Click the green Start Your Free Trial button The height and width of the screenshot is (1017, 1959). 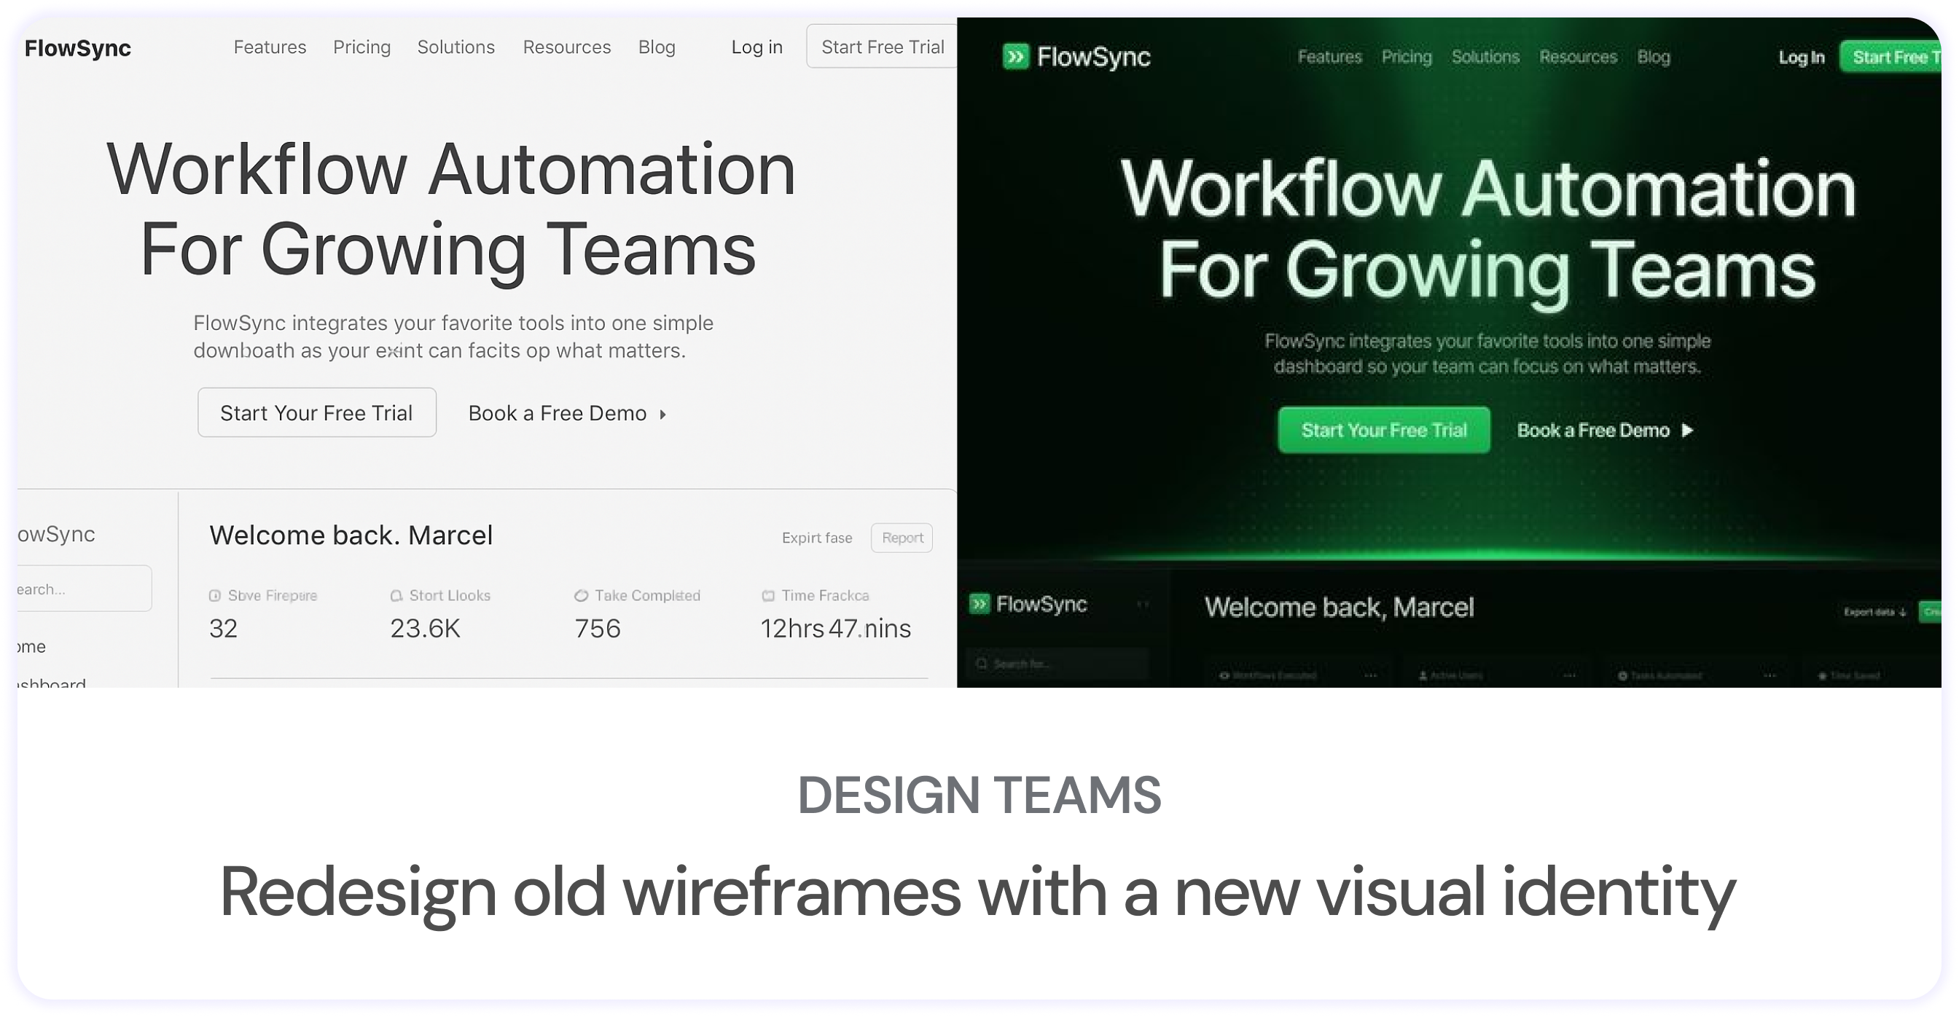pos(1383,429)
